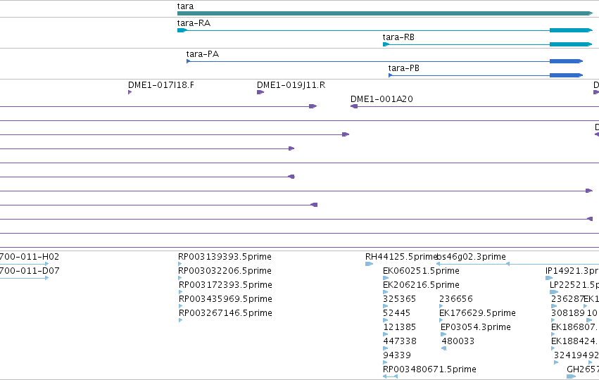
Task: Click tara-RB last exon block
Action: coord(571,44)
